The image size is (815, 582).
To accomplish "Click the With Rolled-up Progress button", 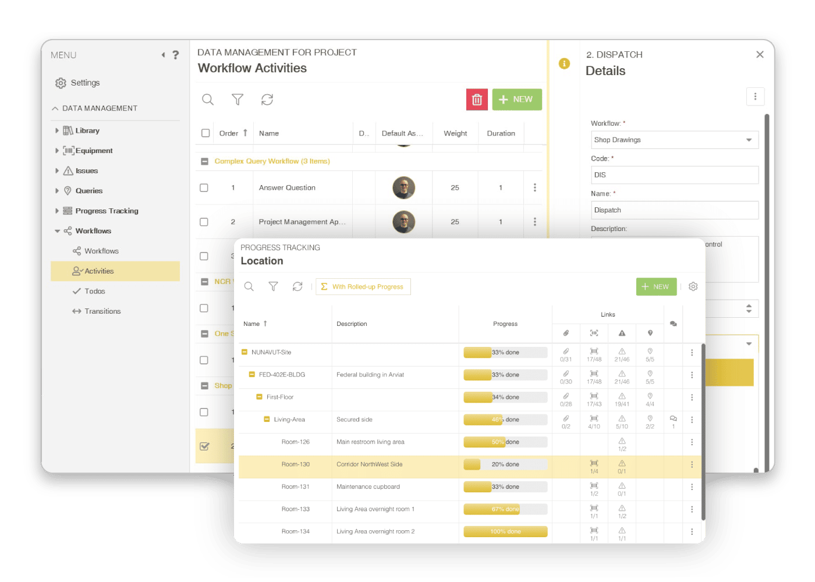I will point(363,286).
